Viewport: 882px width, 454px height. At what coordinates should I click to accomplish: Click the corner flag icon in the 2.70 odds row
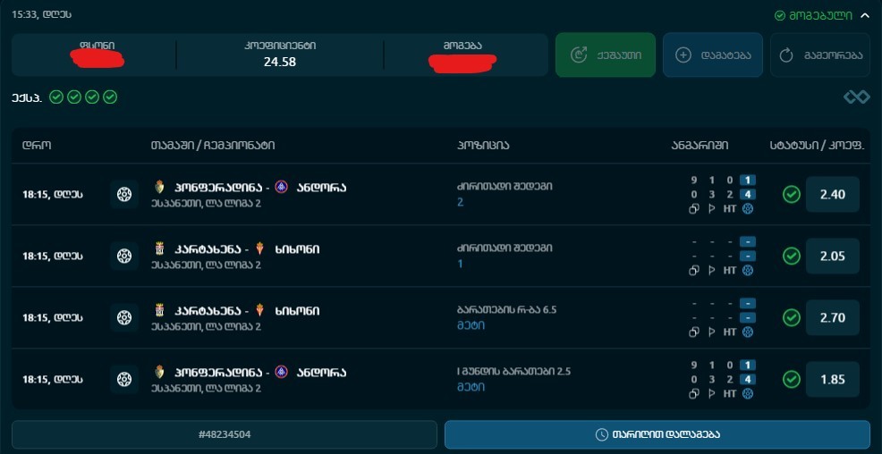click(x=711, y=332)
